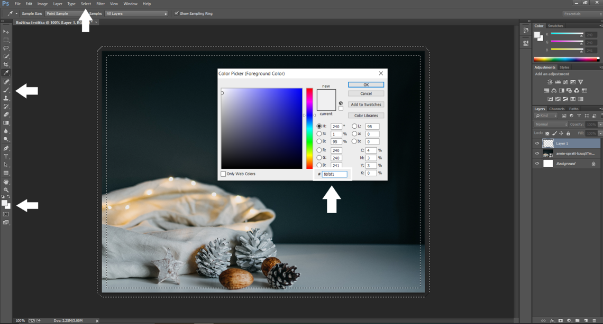Hide the annie-spratt photo layer
603x324 pixels.
537,154
